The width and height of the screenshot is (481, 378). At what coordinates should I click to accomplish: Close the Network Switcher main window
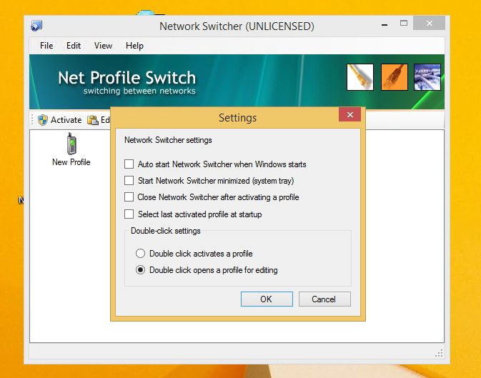coord(429,24)
